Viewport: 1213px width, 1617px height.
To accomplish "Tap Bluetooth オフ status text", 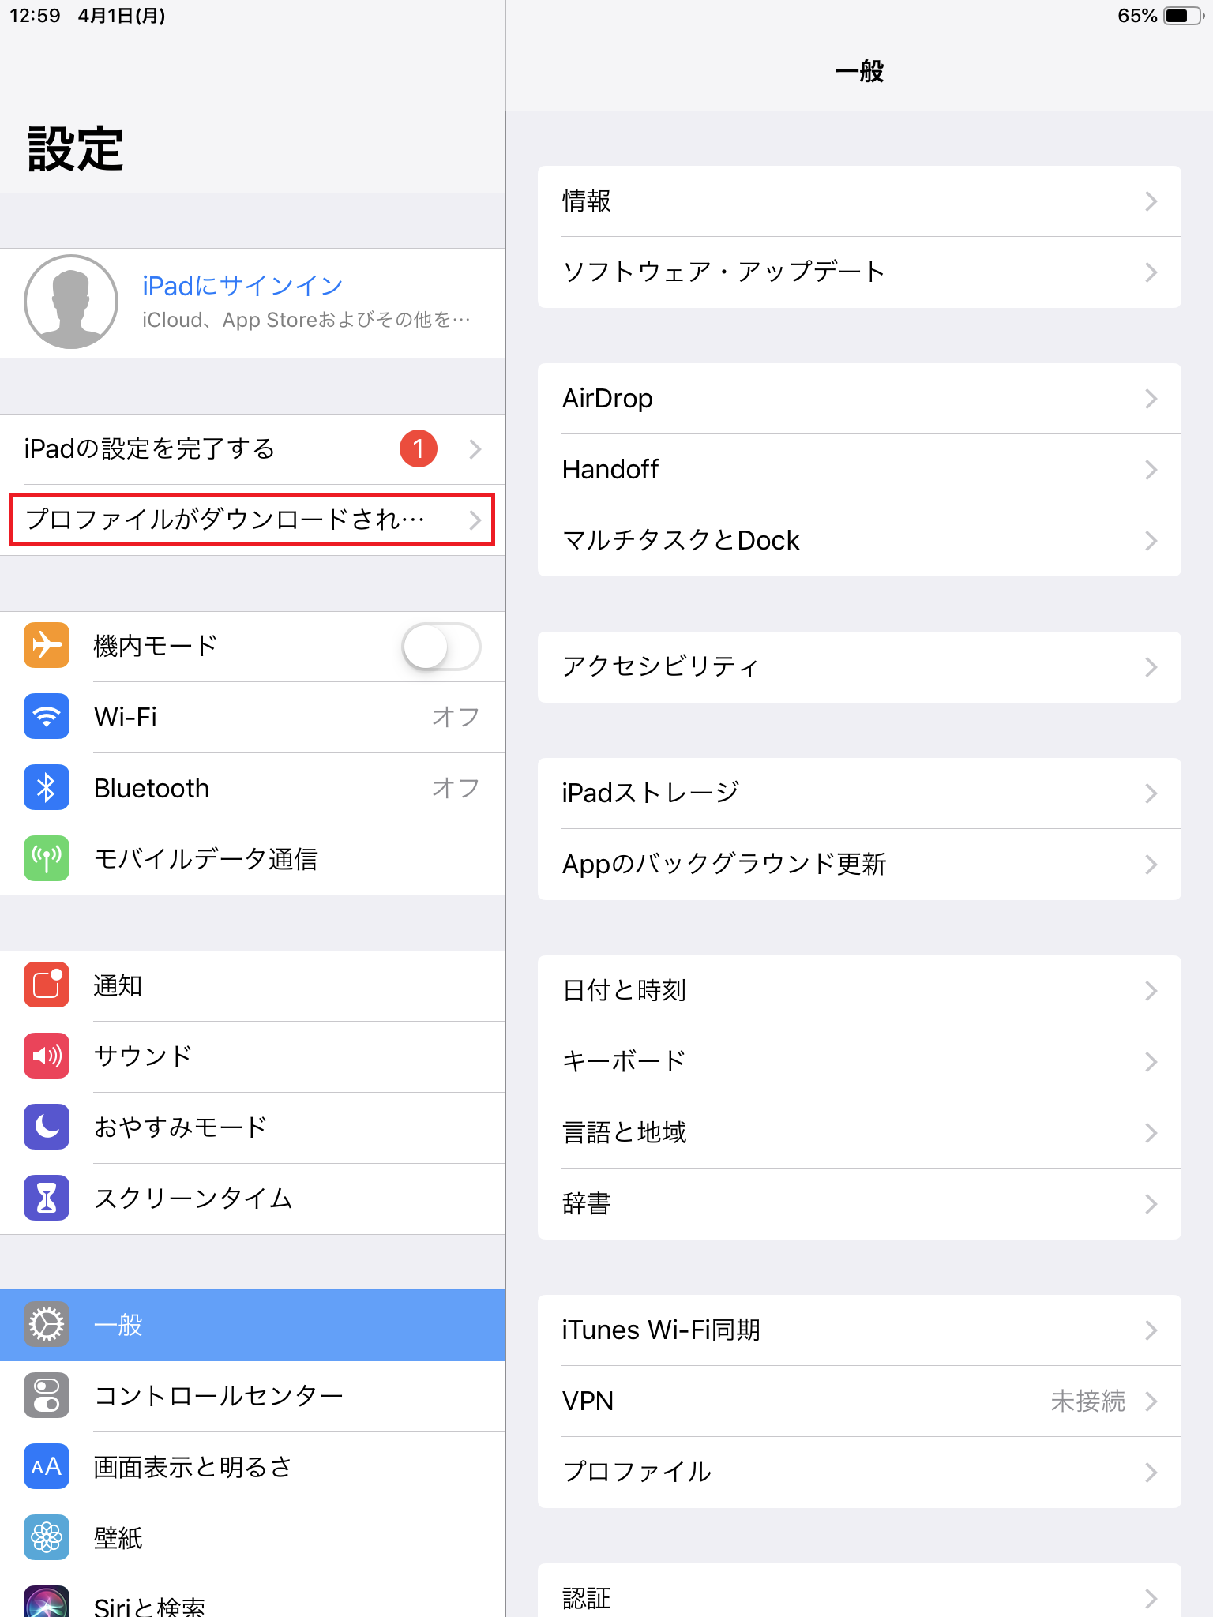I will point(456,788).
